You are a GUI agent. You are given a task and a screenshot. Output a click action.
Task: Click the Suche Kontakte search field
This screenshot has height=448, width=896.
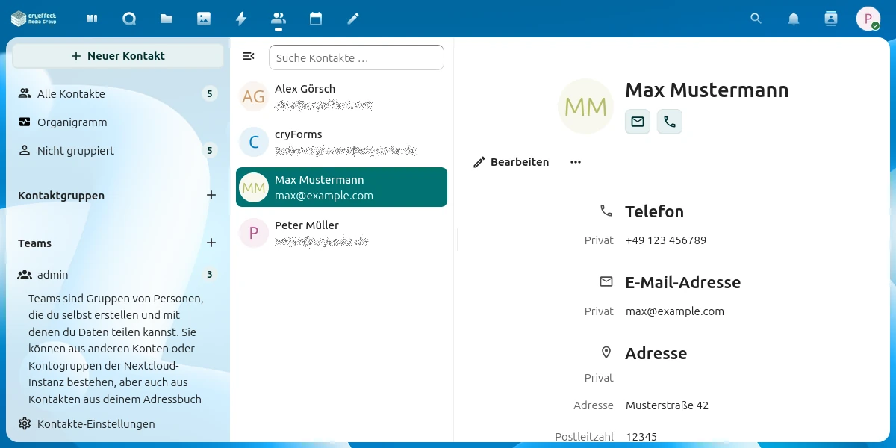[x=356, y=57]
